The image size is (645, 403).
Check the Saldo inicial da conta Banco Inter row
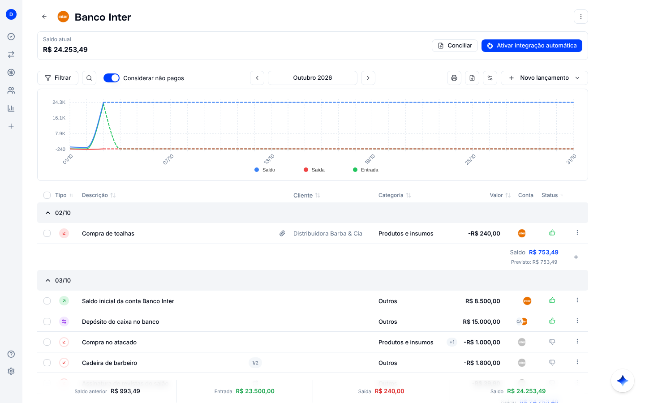tap(47, 301)
